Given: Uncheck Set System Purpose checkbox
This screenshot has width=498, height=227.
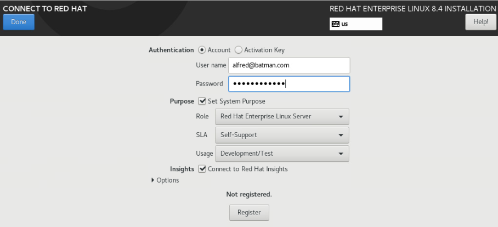Looking at the screenshot, I should [202, 101].
